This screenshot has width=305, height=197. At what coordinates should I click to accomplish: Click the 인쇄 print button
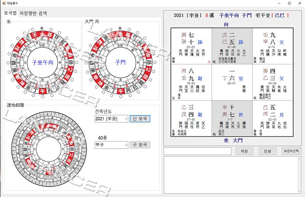[x=268, y=151]
